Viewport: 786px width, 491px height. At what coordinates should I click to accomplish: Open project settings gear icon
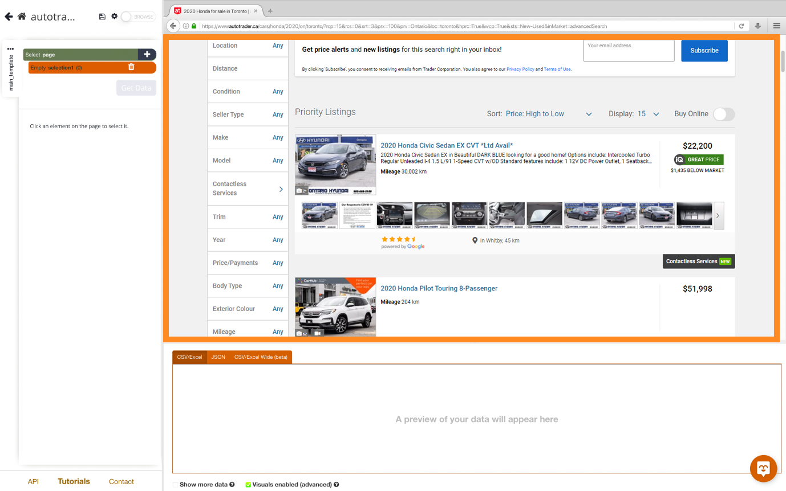(x=114, y=17)
